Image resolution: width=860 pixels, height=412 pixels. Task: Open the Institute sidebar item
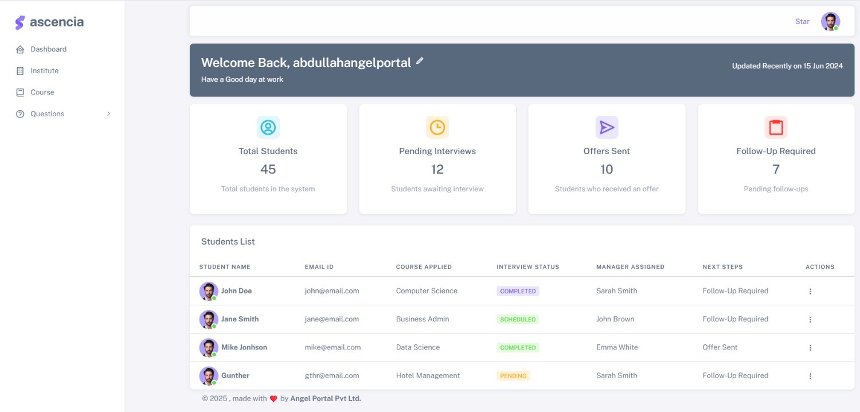tap(44, 71)
